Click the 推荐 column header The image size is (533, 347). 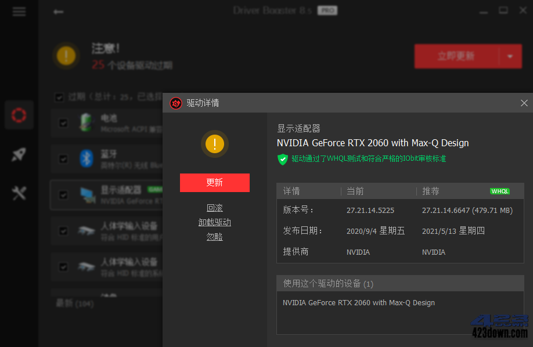[x=431, y=191]
